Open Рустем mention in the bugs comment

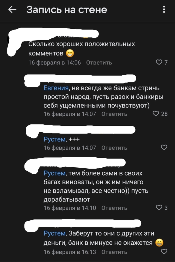(54, 173)
